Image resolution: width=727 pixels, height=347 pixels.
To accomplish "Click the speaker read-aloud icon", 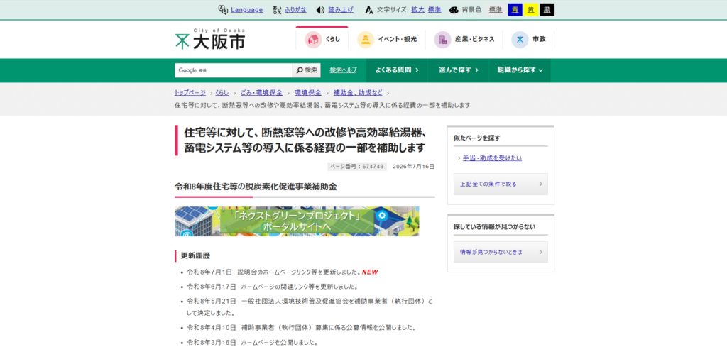I will [320, 10].
